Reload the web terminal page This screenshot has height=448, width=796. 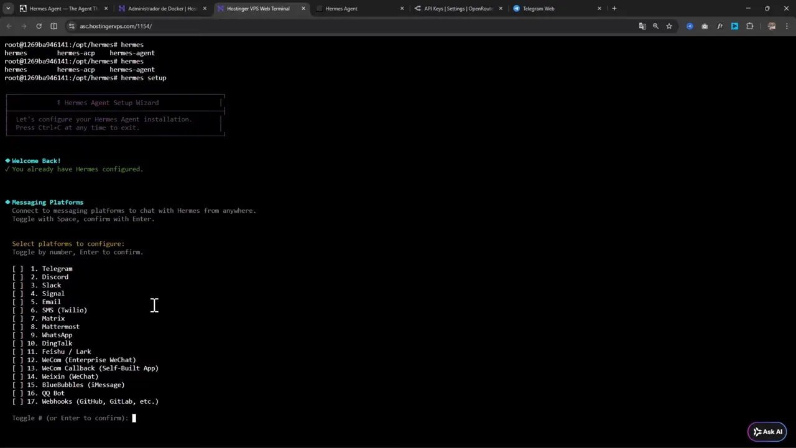39,26
